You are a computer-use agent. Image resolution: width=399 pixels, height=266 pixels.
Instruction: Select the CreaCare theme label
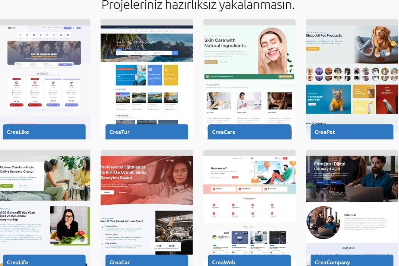pos(249,132)
